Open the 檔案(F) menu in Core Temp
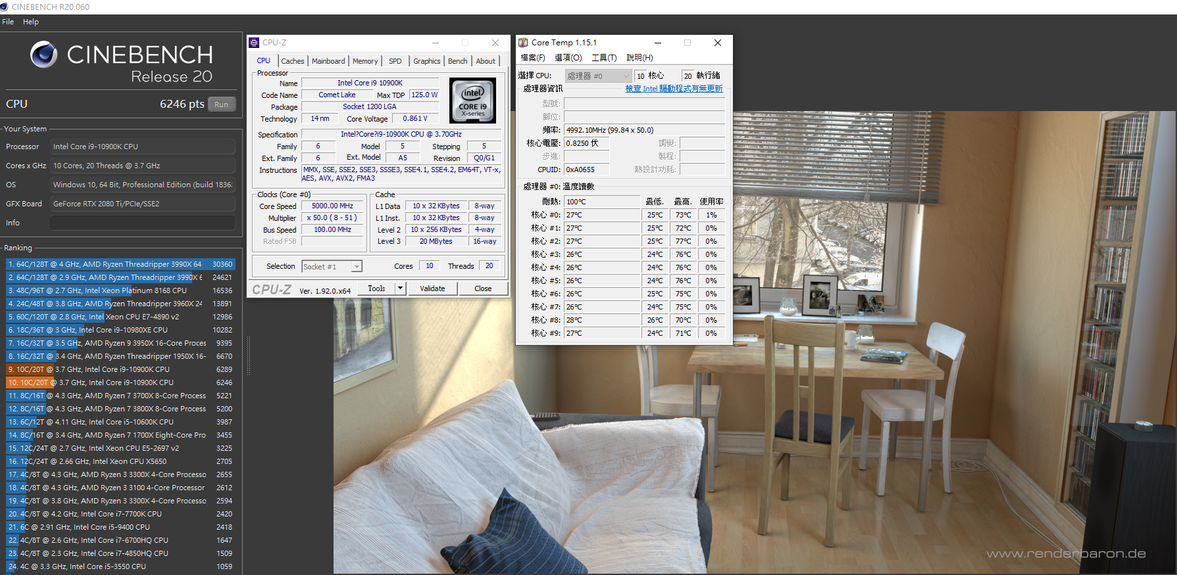 click(533, 58)
